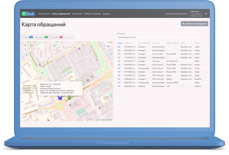Click the logout icon beside Will Smith
The image size is (229, 155).
[x=206, y=14]
